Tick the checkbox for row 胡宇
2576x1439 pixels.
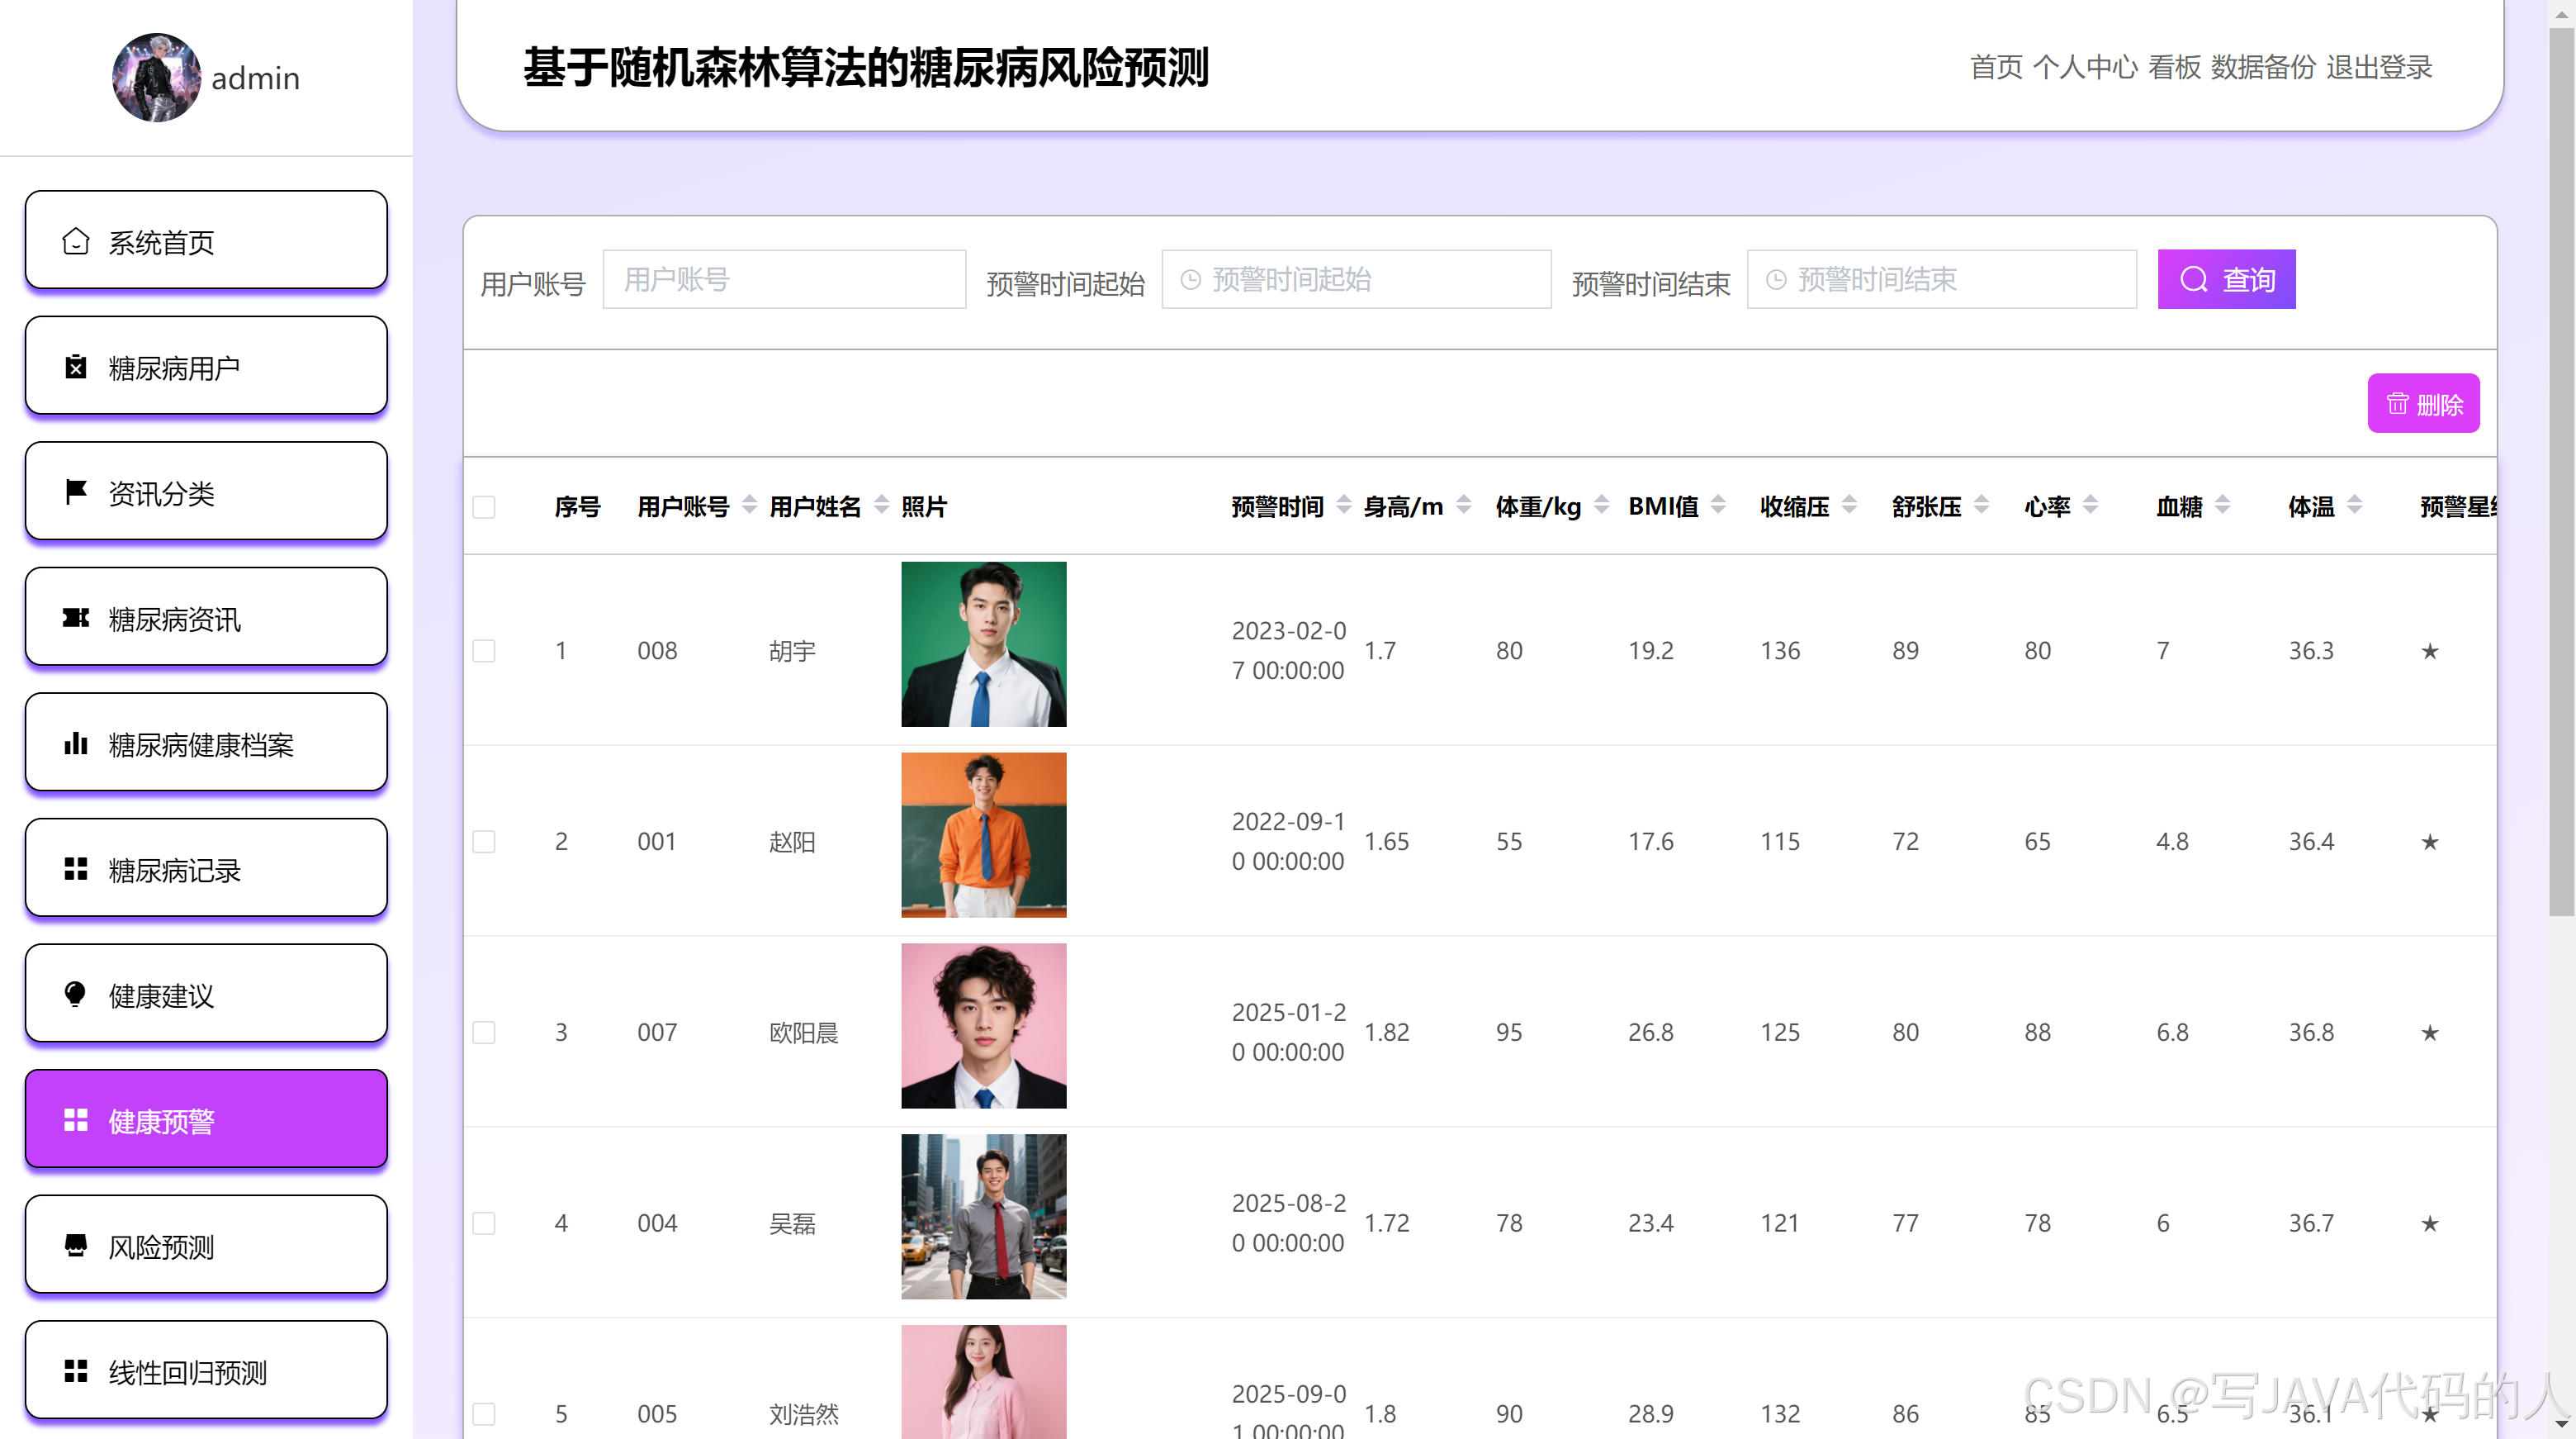[484, 652]
